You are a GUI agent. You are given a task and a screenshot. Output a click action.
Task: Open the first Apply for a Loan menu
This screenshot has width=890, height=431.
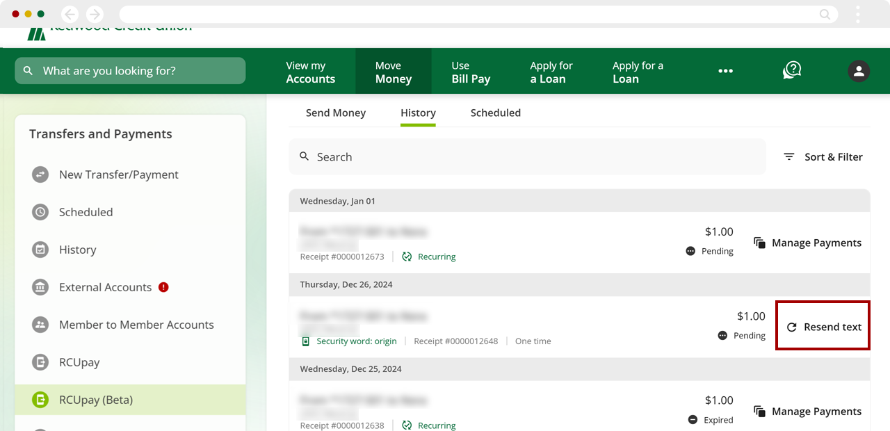pos(551,72)
